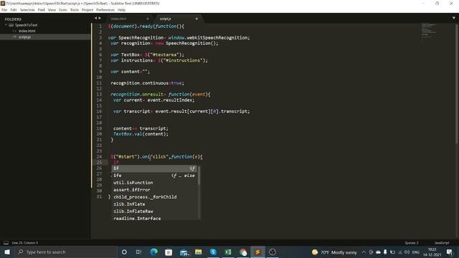The image size is (459, 258).
Task: Open the JavaScript syntax selector
Action: click(442, 243)
